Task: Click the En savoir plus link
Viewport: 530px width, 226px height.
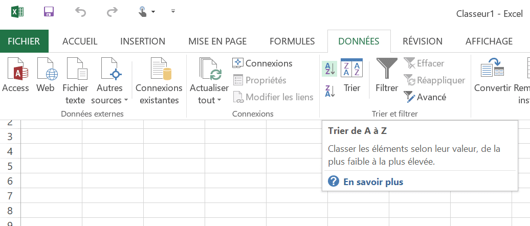Action: tap(373, 182)
